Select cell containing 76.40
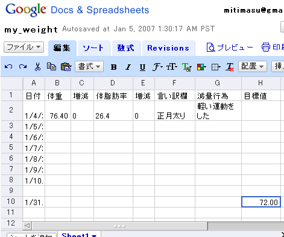 [58, 111]
